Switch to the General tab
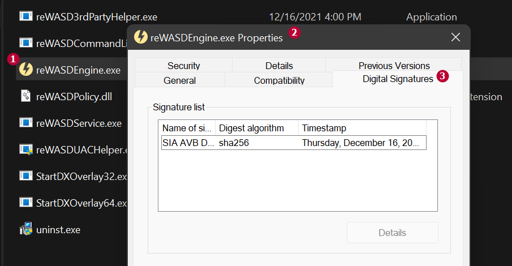The image size is (512, 266). 179,80
